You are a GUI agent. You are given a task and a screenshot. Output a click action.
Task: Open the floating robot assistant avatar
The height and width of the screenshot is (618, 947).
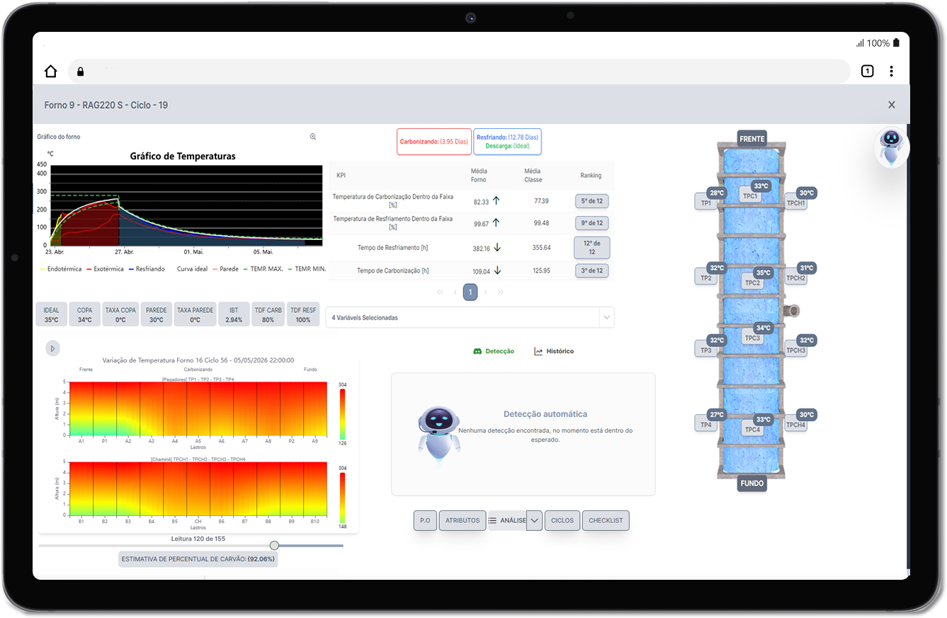pyautogui.click(x=891, y=147)
